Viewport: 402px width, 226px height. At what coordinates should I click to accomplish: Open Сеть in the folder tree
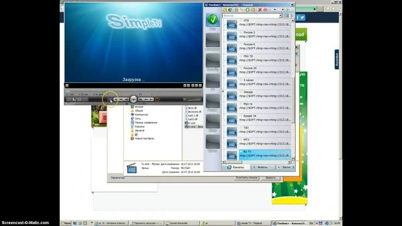tap(138, 119)
